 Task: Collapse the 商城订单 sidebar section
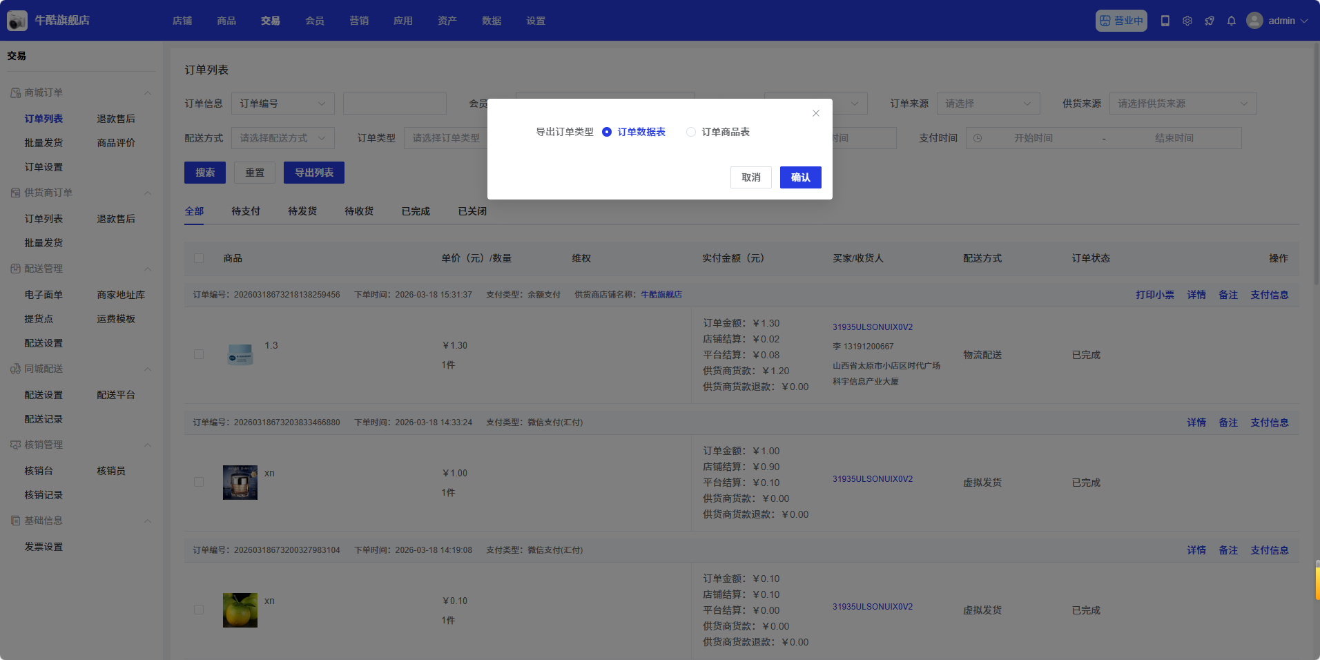[x=147, y=93]
